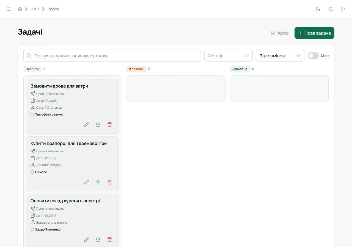Toggle the Моє switch
352x247 pixels.
click(x=313, y=56)
